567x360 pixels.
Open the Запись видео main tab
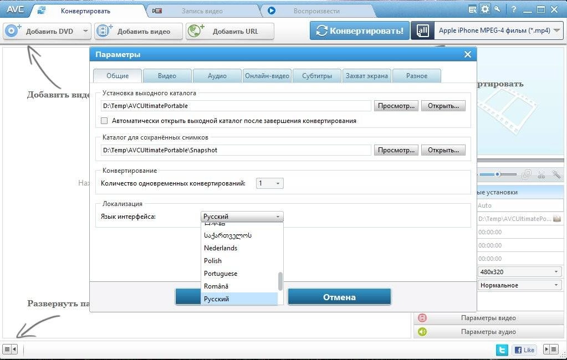click(202, 11)
